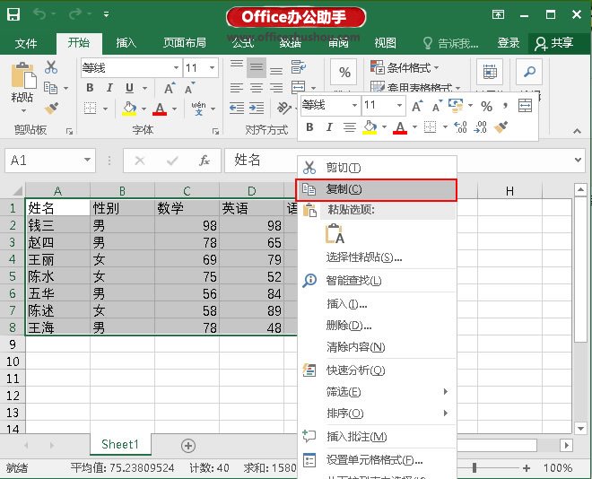The height and width of the screenshot is (479, 592).
Task: Click comma style in mini toolbar
Action: click(x=505, y=106)
